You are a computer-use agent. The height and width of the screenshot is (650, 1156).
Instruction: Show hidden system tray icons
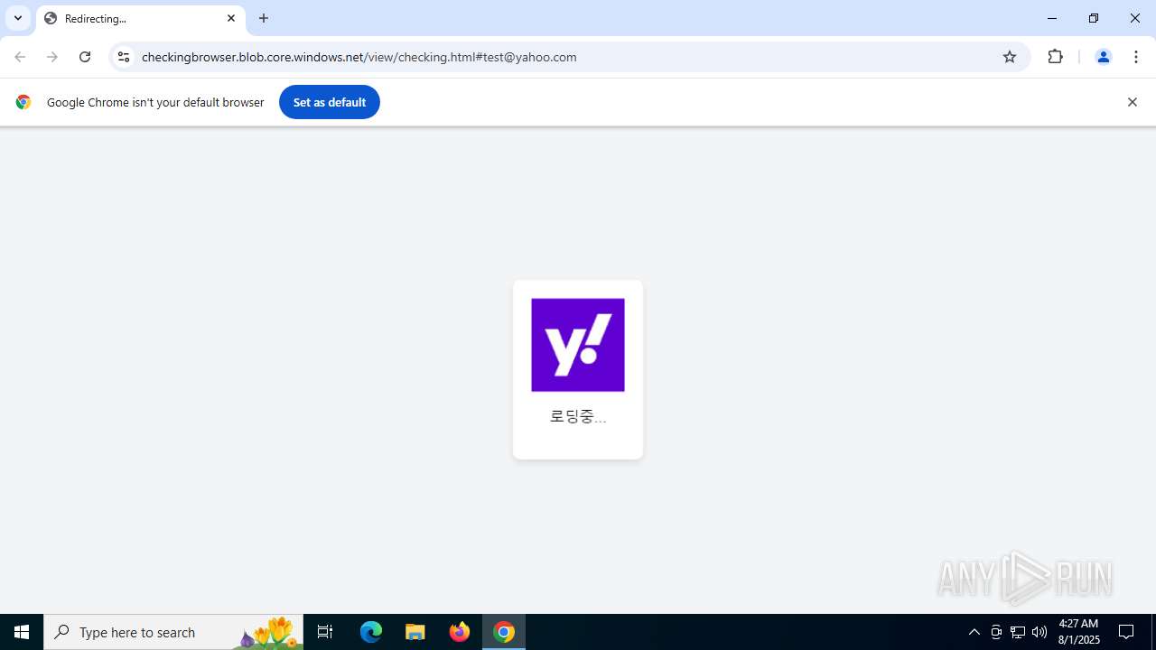(x=974, y=632)
